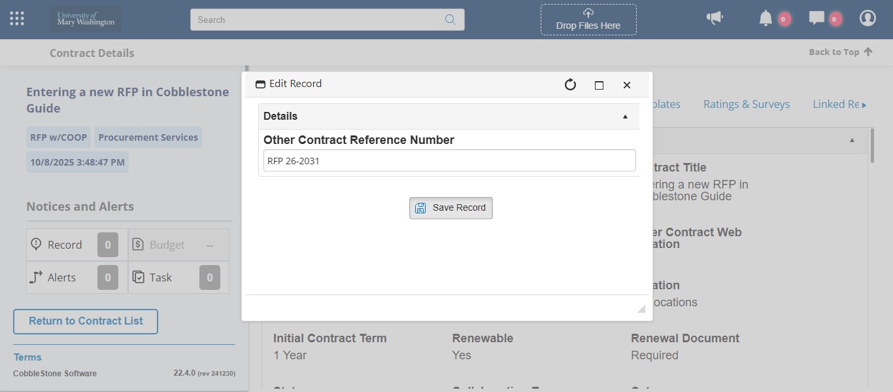Click the University of Mary Washington logo
This screenshot has height=392, width=893.
click(86, 19)
